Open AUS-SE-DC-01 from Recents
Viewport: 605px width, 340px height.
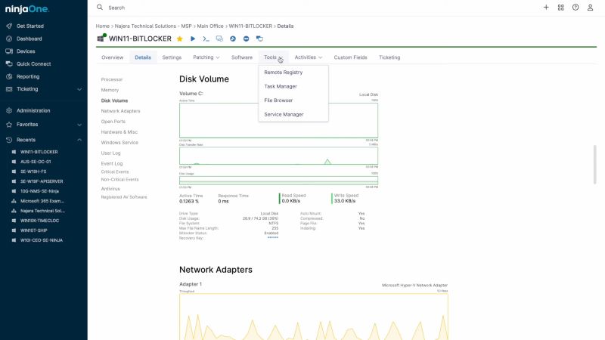(x=36, y=162)
